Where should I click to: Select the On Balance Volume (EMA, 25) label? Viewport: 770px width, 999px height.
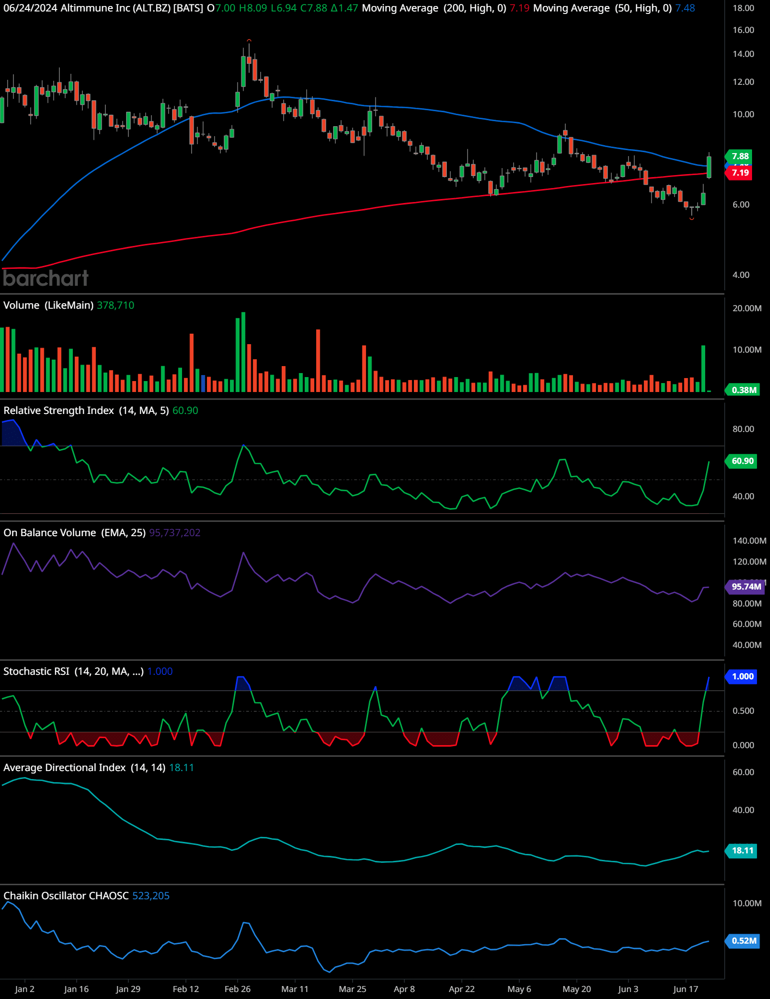pyautogui.click(x=75, y=533)
